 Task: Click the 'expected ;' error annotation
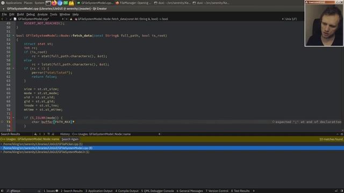[307, 122]
